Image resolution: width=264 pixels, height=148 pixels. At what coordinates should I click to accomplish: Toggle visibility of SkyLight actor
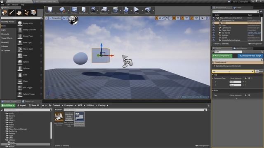[214, 35]
